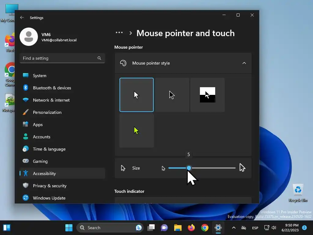Launch Firefox from the taskbar
Image resolution: width=313 pixels, height=235 pixels.
point(191,228)
